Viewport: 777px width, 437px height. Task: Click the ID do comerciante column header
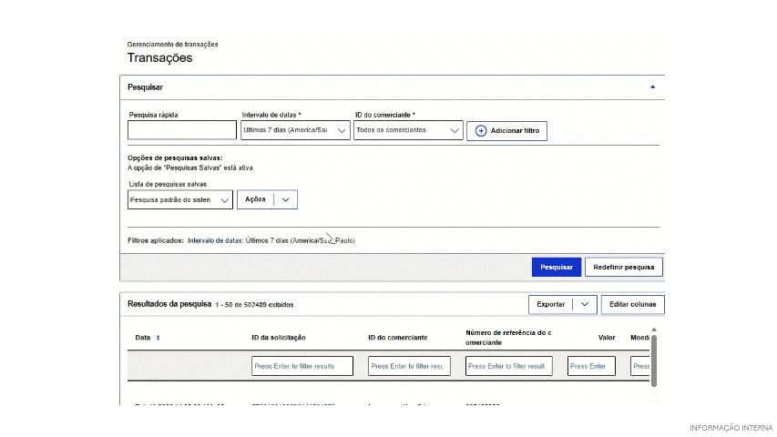tap(397, 338)
